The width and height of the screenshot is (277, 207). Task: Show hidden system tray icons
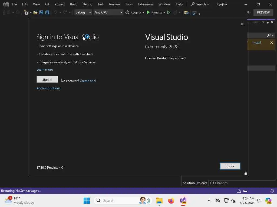209,201
